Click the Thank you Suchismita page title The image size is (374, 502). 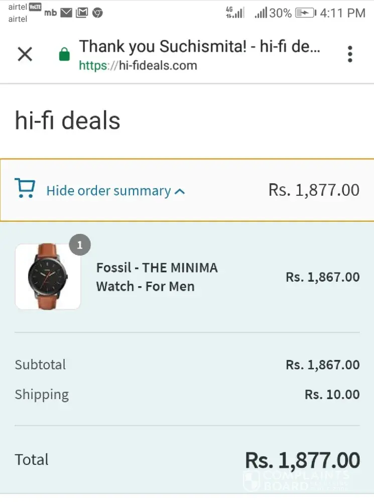coord(200,47)
